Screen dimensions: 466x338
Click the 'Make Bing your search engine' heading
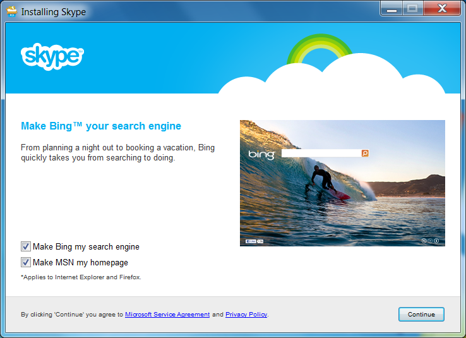[101, 126]
